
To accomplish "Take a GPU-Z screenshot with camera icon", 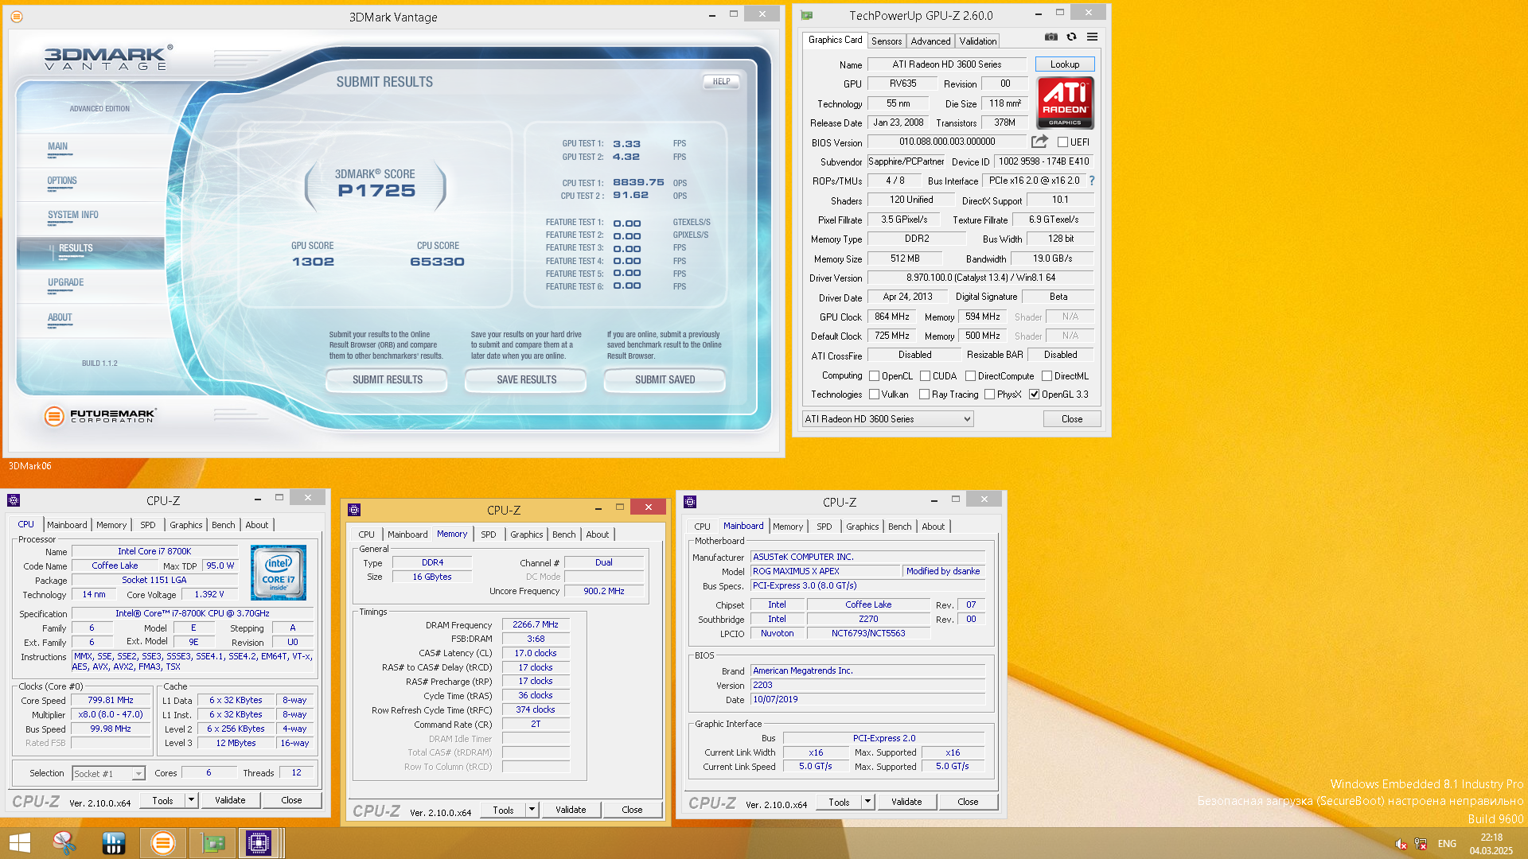I will point(1051,37).
